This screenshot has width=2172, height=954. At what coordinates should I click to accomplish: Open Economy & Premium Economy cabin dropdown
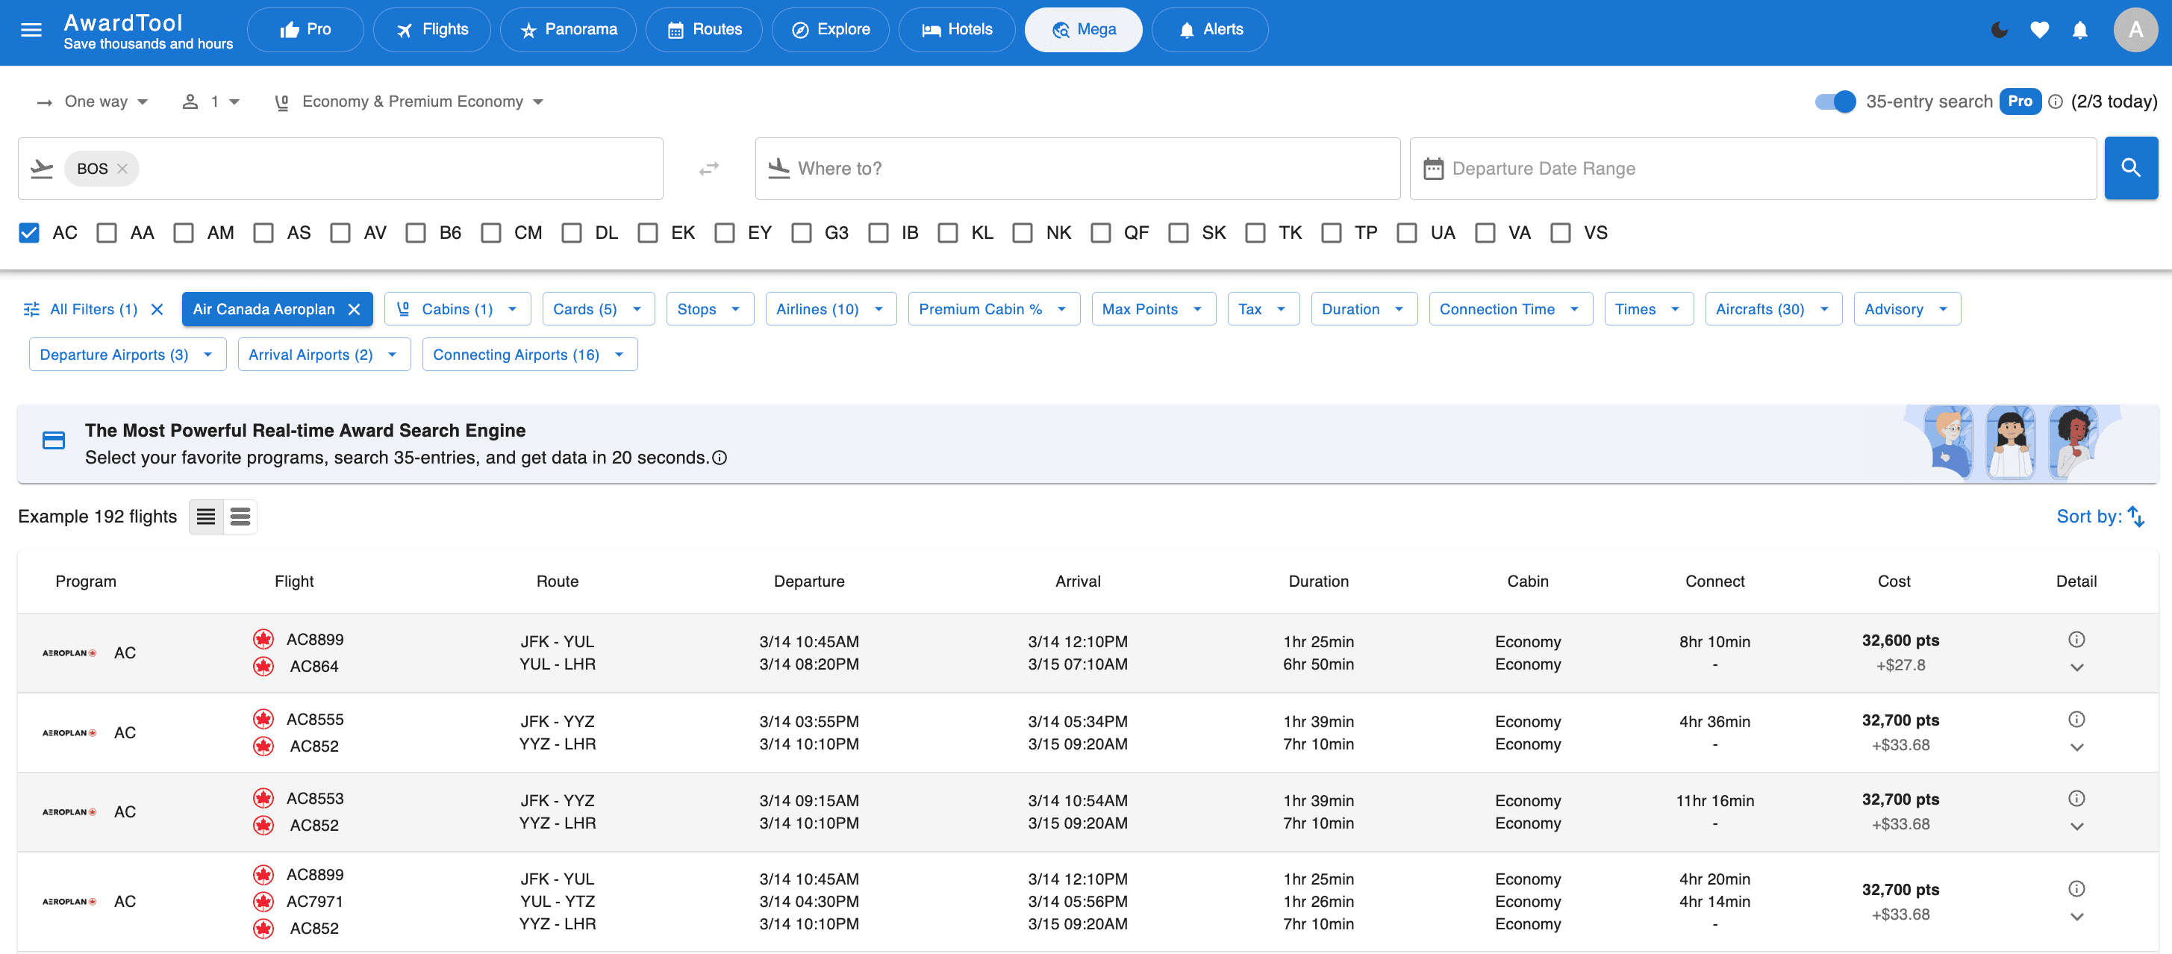410,102
